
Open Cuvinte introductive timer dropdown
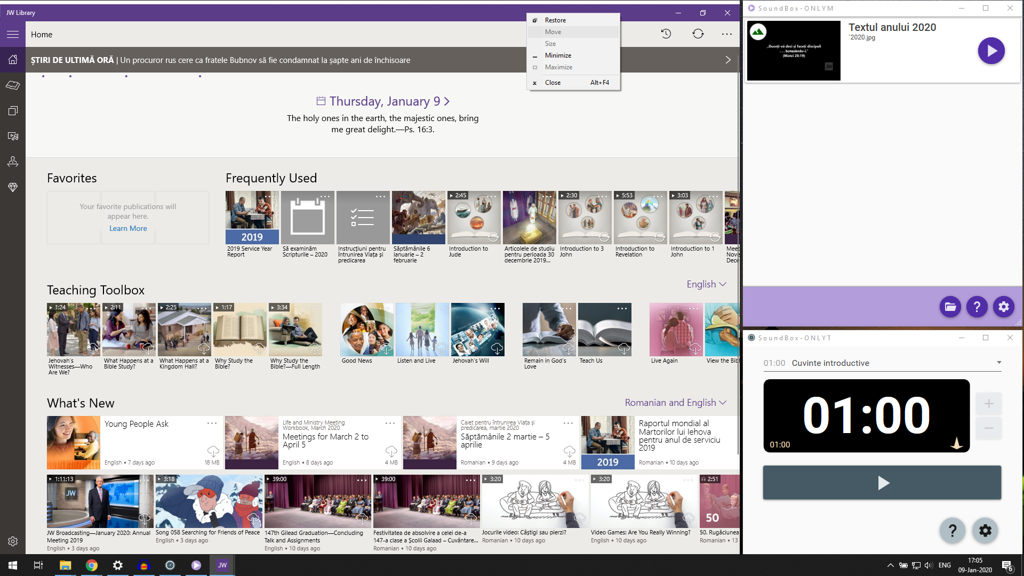998,363
